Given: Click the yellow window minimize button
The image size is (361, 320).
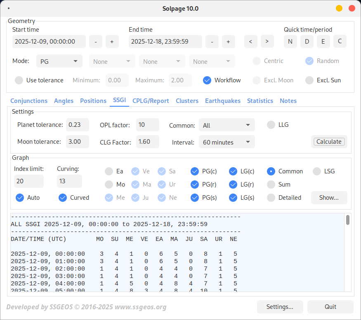Looking at the screenshot, I should (x=339, y=9).
